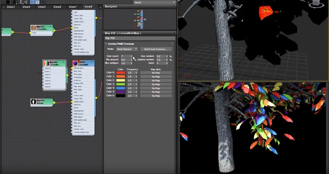Click the Opacity color input socket on Leaves
Image resolution: width=329 pixels, height=174 pixels.
pyautogui.click(x=72, y=102)
